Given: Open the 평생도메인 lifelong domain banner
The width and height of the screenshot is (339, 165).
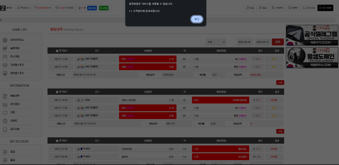Looking at the screenshot, I should tap(312, 58).
